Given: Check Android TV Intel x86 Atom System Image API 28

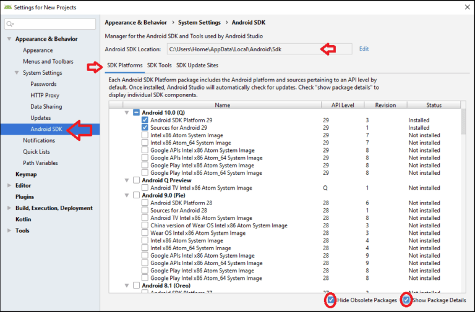Looking at the screenshot, I should click(x=145, y=217).
